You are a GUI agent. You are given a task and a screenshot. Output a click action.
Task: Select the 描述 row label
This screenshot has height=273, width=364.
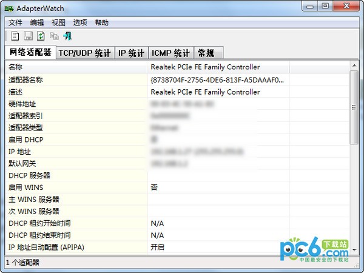(x=15, y=92)
